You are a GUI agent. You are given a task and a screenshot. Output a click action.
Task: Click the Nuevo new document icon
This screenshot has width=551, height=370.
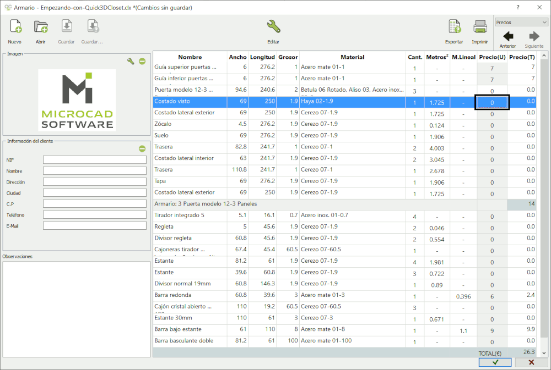point(15,26)
